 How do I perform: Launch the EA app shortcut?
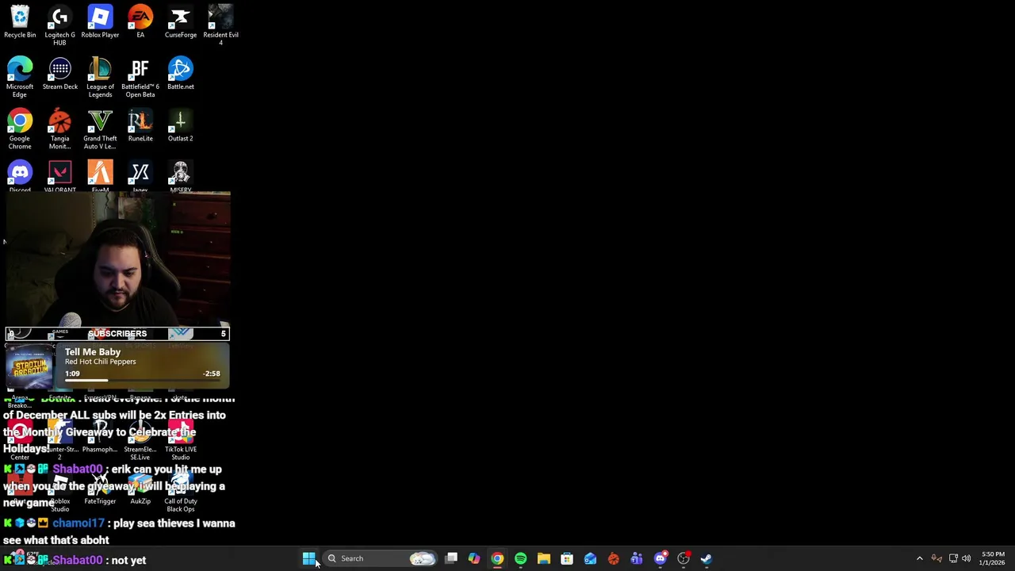(x=140, y=21)
